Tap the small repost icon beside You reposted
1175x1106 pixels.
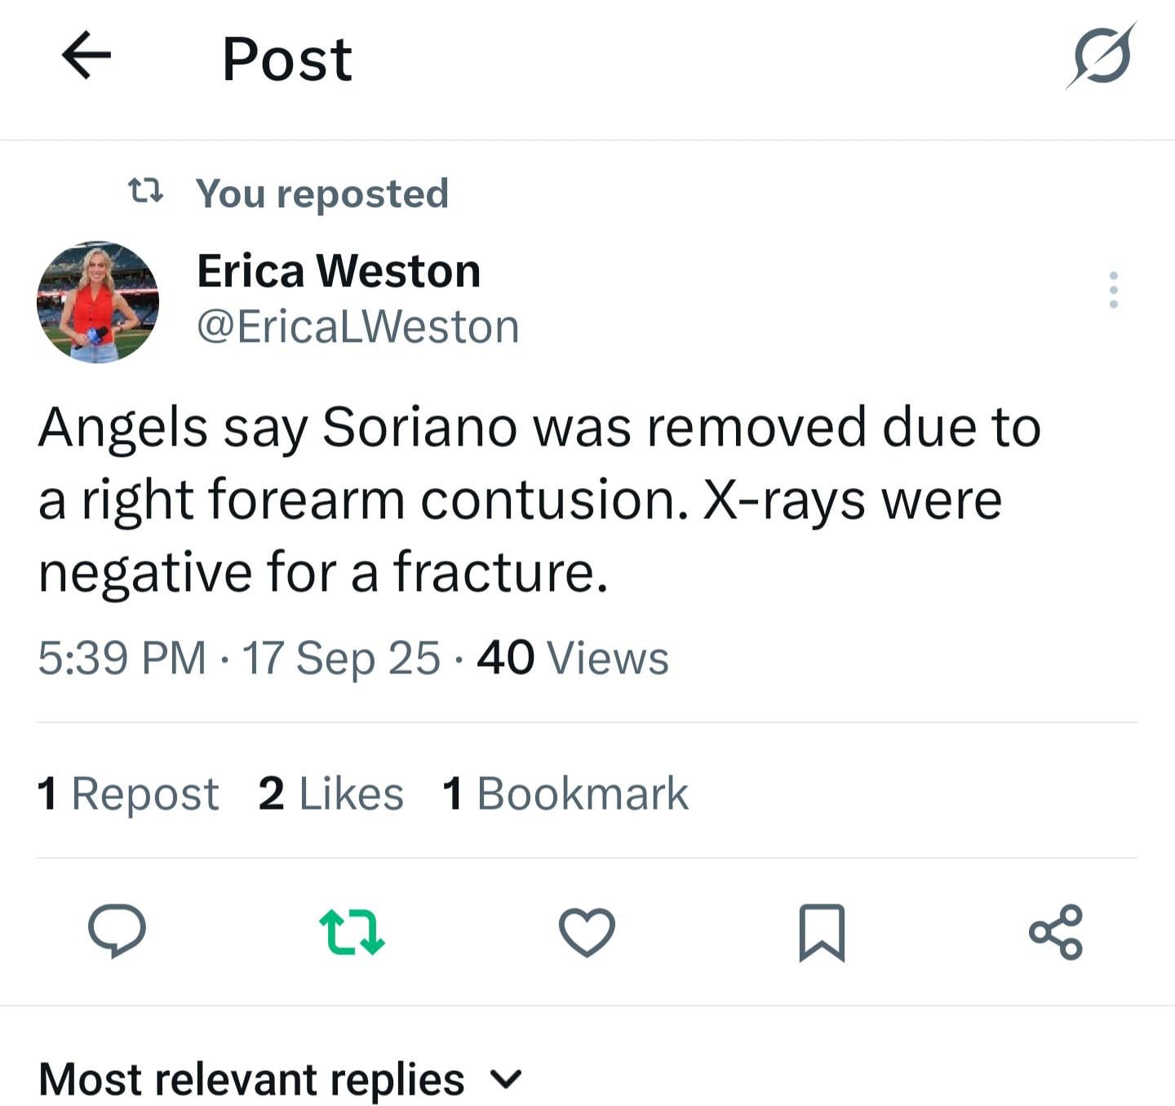146,192
